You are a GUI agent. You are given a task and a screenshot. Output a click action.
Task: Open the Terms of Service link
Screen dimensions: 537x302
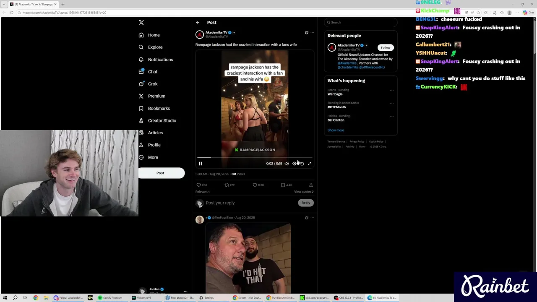pos(336,142)
